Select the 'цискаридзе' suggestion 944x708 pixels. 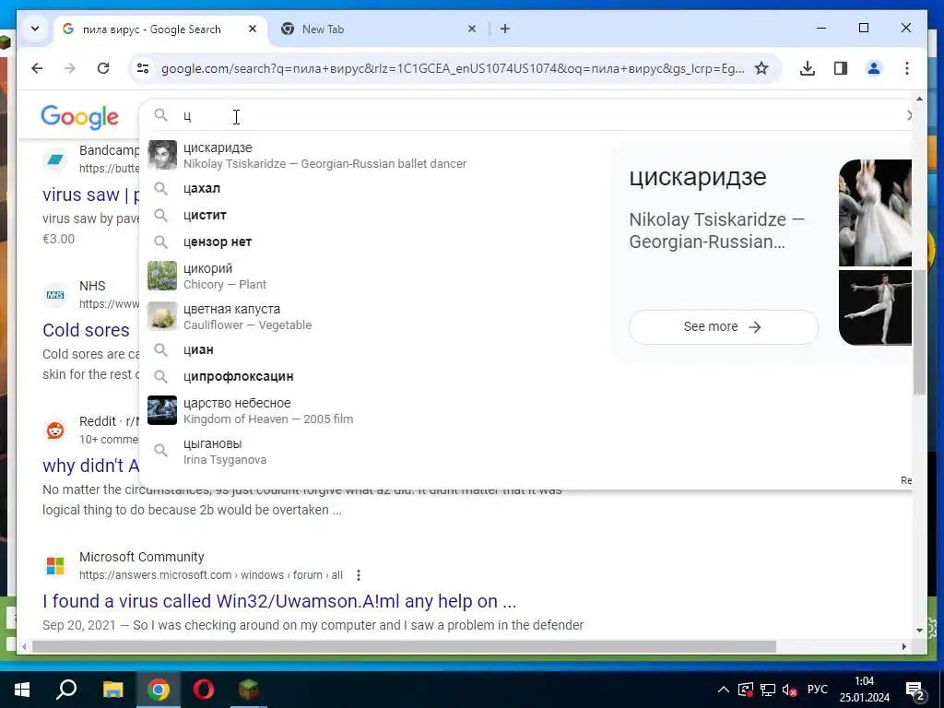click(x=375, y=155)
